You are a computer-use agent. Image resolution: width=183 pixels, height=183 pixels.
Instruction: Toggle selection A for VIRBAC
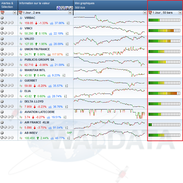click(2, 22)
